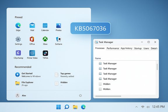Click the Windows Start button on taskbar

[x=59, y=107]
